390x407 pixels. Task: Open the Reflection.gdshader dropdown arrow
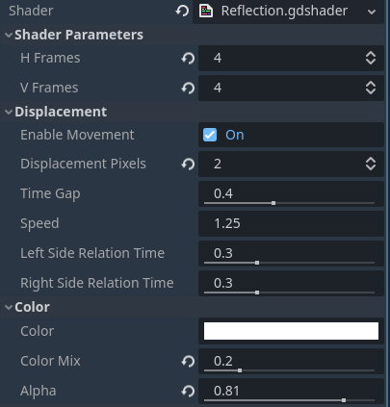372,12
